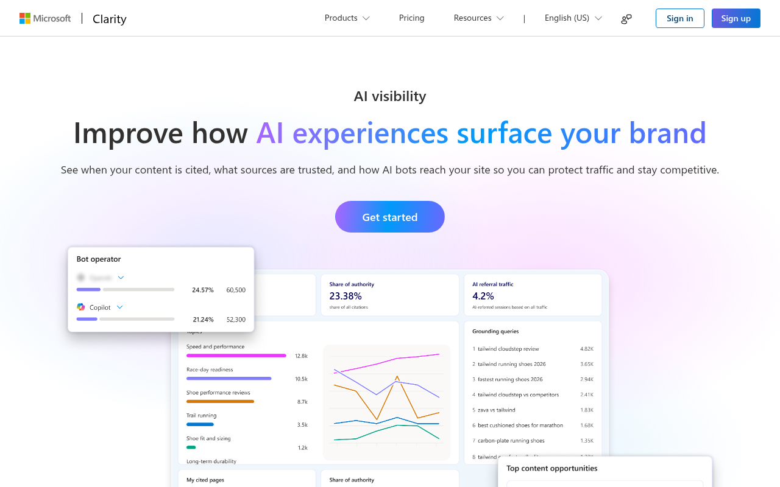The image size is (780, 487).
Task: Select 'carbon-plate running shoes' query
Action: (x=511, y=440)
